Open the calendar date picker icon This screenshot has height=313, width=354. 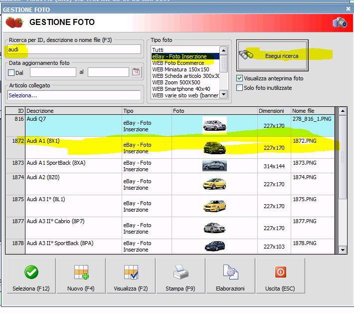136,72
